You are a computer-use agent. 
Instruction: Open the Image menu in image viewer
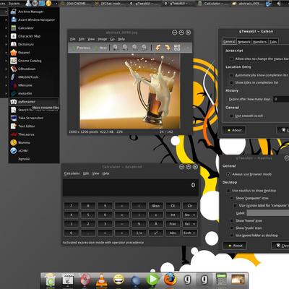pos(103,39)
